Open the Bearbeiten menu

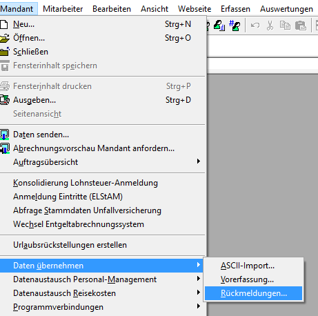click(x=112, y=9)
